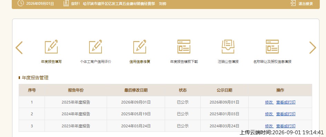
Task: Click 修改 for 2024年年度报告
Action: tap(269, 114)
